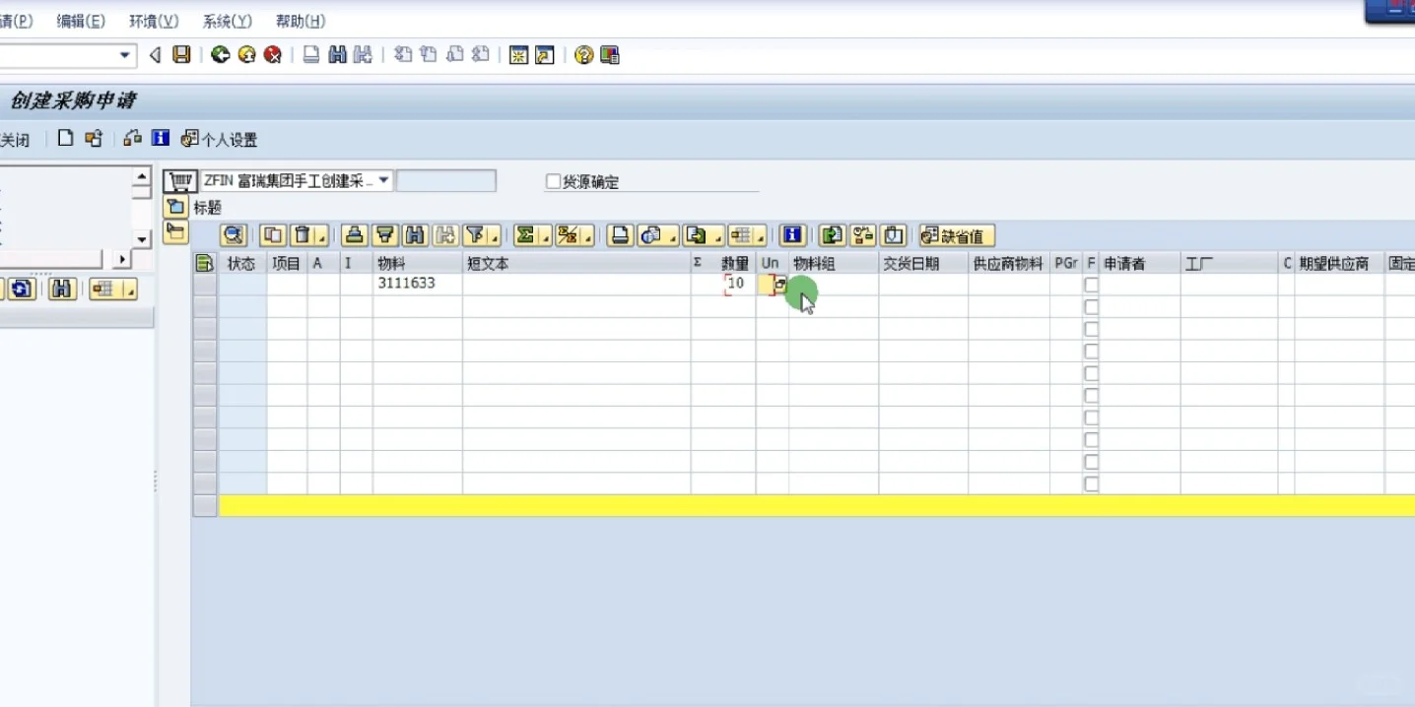Save the purchase requisition with the floppy disk icon

(181, 55)
